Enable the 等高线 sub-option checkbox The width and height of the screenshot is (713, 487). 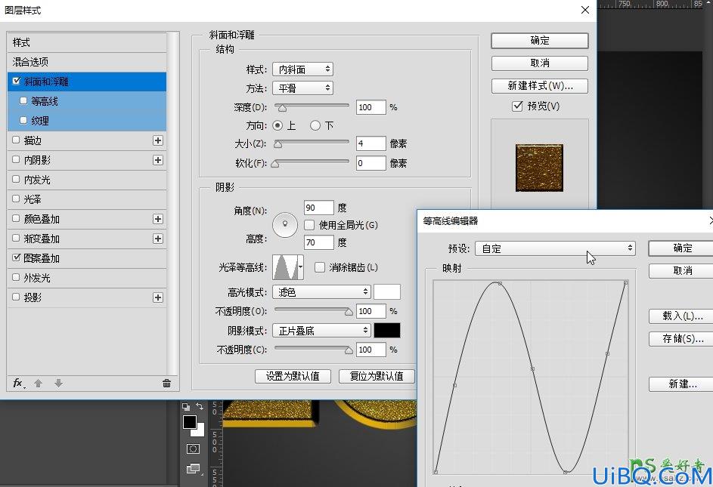click(x=23, y=101)
